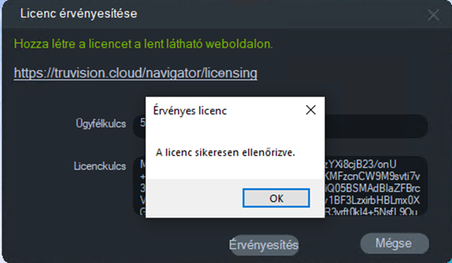
Task: Cancel with the Mégse button
Action: [x=394, y=243]
